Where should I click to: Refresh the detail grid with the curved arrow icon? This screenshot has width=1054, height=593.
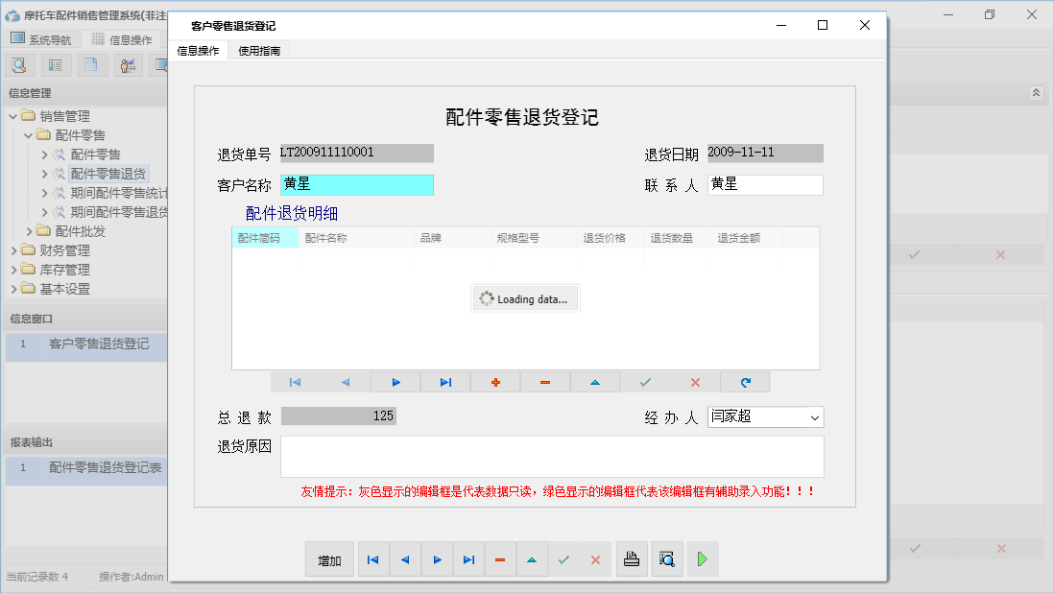745,381
